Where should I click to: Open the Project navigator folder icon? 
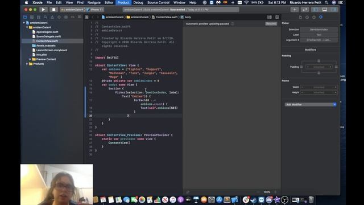25,17
